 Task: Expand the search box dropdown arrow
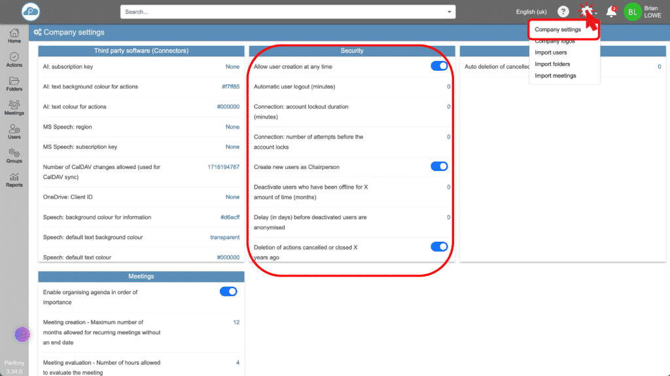(x=449, y=12)
